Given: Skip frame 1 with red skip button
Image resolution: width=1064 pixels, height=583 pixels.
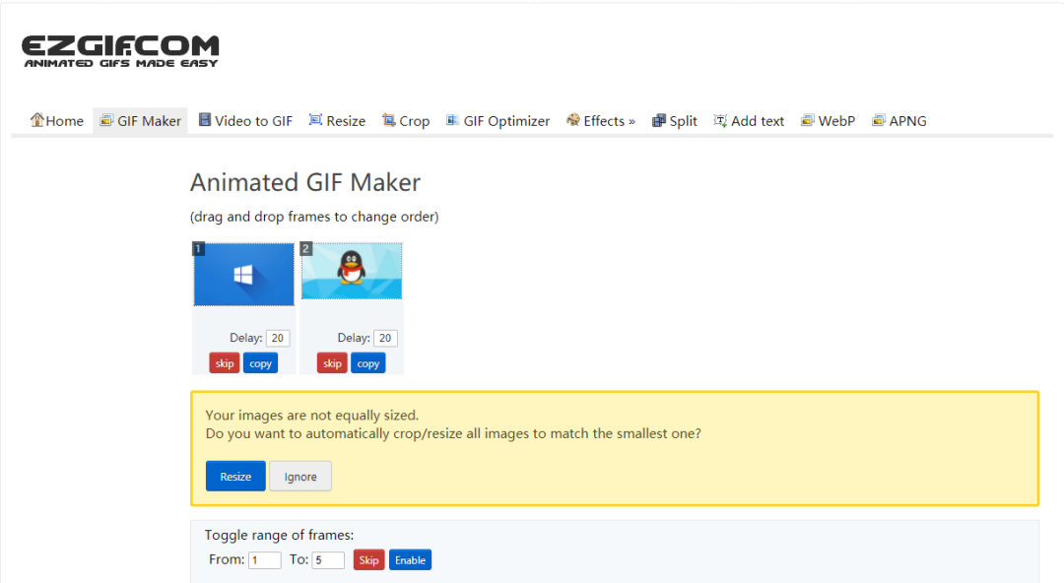Looking at the screenshot, I should coord(225,363).
